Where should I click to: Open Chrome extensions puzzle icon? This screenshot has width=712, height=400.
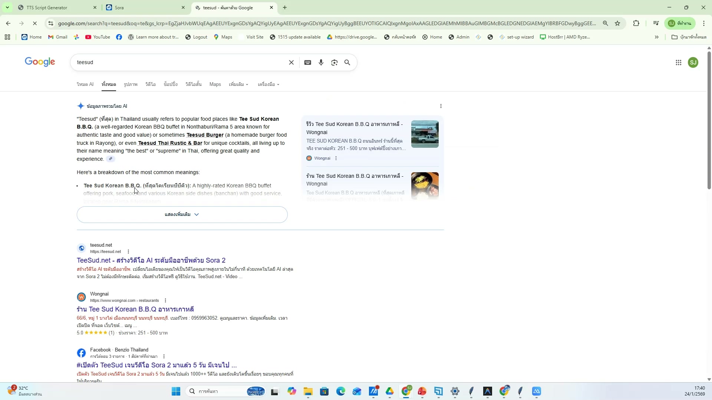point(636,23)
